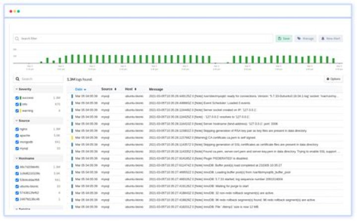Toggle the nginx source checkbox
Viewport: 357px width, 221px height.
(17, 129)
